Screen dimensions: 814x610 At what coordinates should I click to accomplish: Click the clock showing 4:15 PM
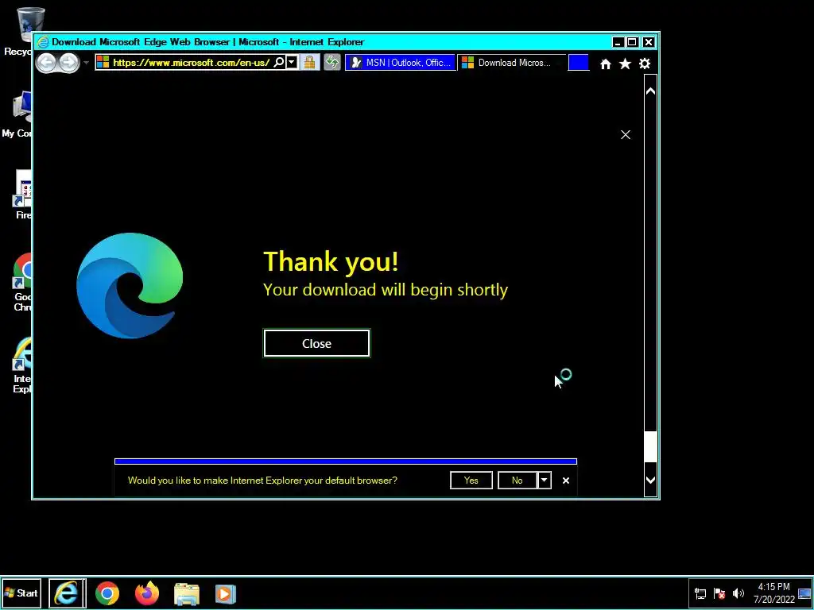pyautogui.click(x=773, y=593)
